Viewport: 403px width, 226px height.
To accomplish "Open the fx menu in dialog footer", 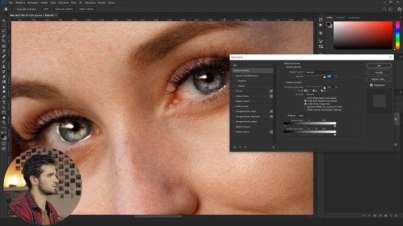I will (x=235, y=147).
